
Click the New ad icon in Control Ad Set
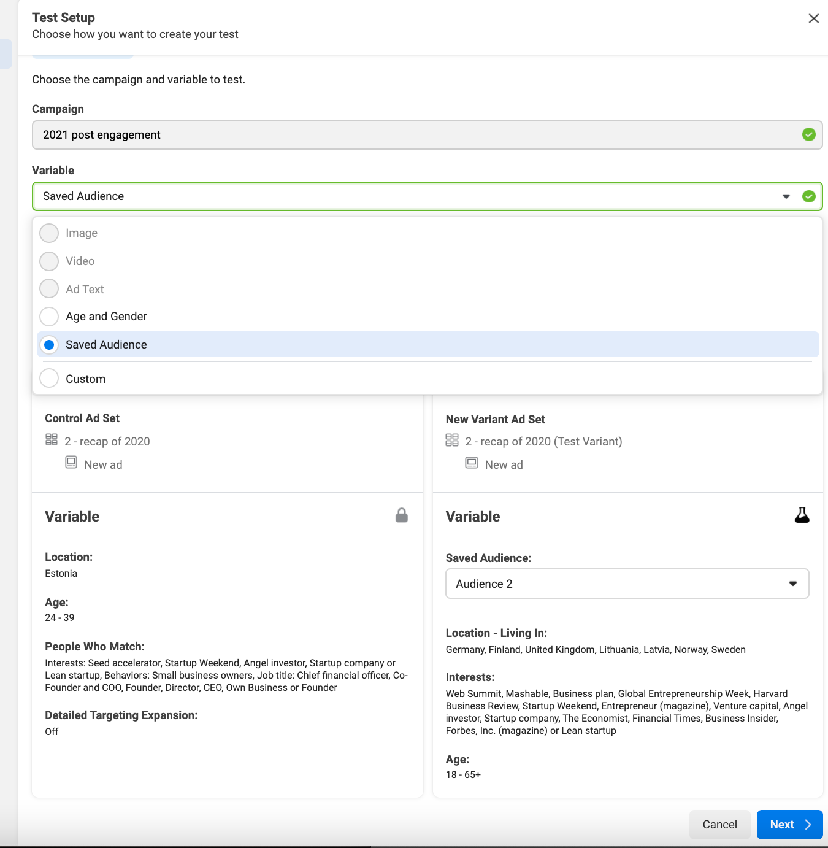[71, 463]
